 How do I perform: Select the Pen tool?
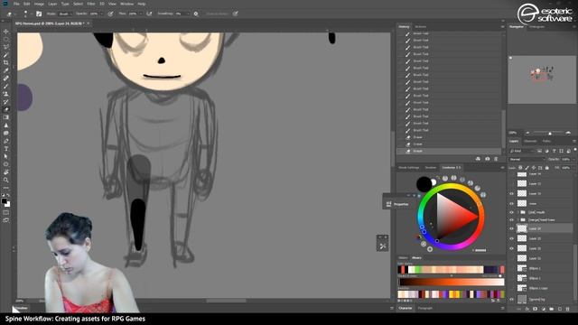pos(6,141)
